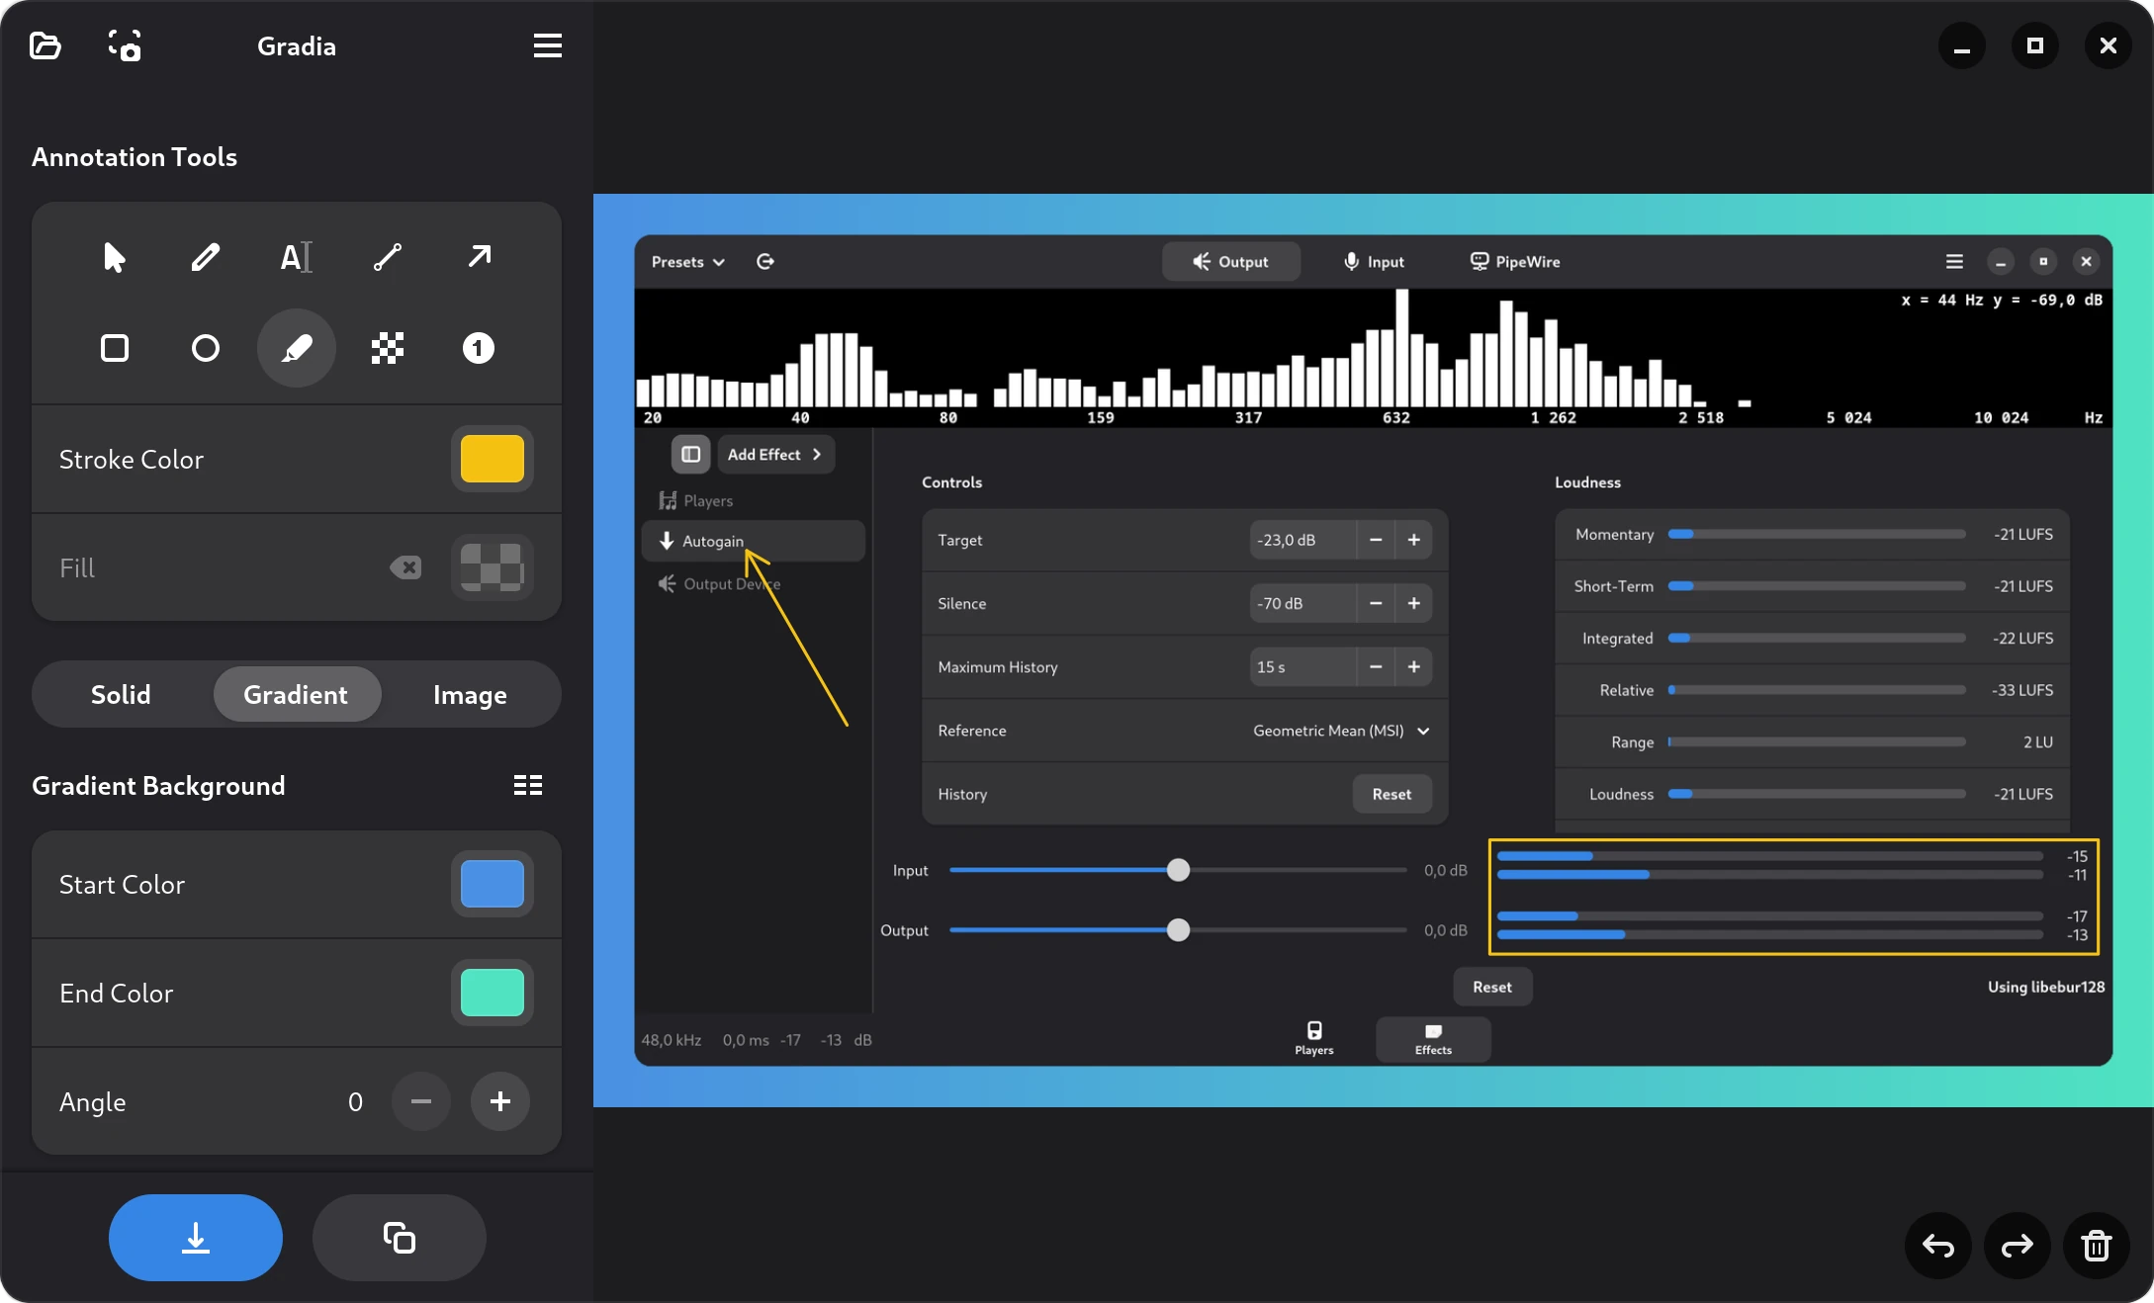
Task: Open the Easy Effects hamburger menu
Action: click(x=1954, y=262)
